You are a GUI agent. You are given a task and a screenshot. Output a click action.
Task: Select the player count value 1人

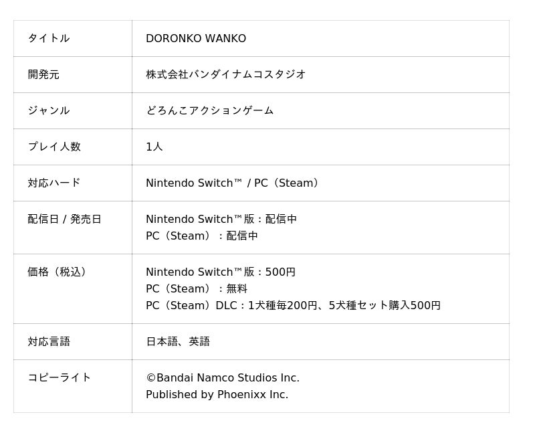click(x=154, y=147)
